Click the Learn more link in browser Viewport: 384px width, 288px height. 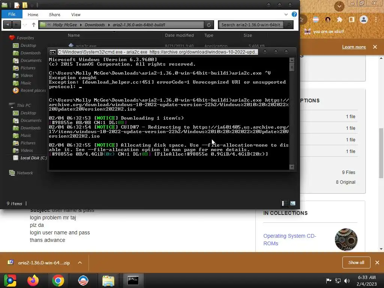point(354,47)
